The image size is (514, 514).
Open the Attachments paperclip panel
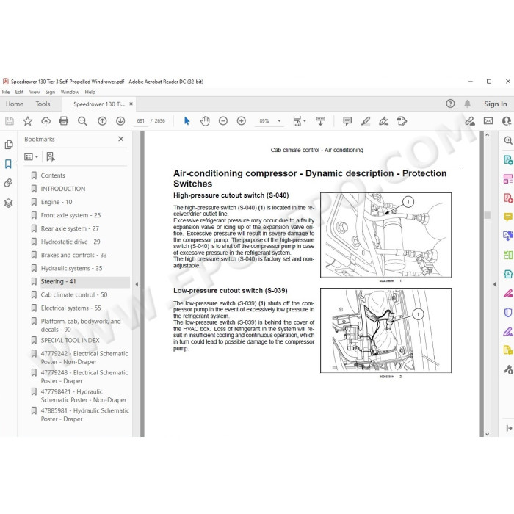pyautogui.click(x=8, y=183)
